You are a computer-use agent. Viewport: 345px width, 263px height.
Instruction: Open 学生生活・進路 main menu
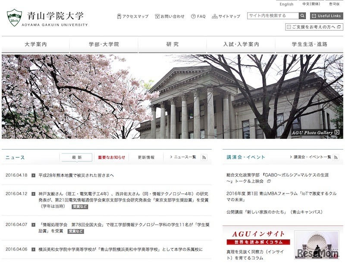[309, 44]
